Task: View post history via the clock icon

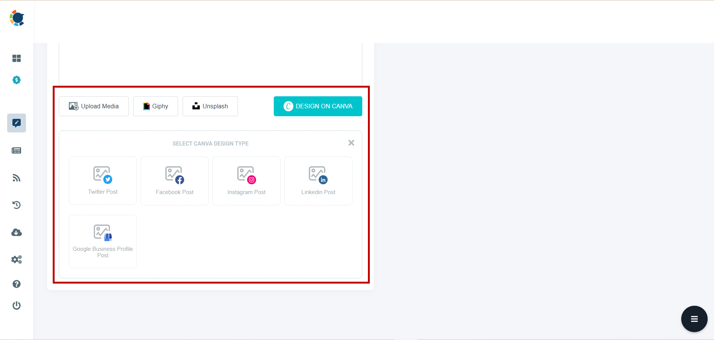Action: (17, 205)
